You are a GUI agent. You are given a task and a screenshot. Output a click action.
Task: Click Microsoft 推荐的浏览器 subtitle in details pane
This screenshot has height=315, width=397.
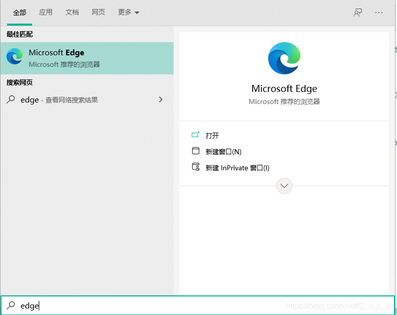[x=284, y=101]
